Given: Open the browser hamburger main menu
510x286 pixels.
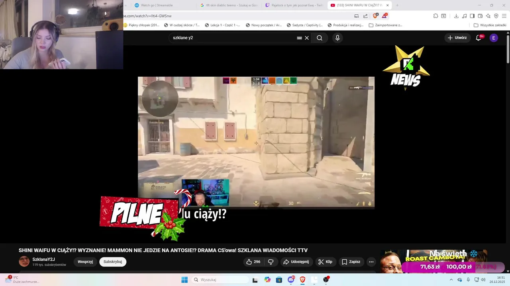Looking at the screenshot, I should point(504,16).
